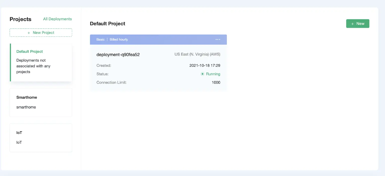This screenshot has width=385, height=176.
Task: Click the US East (N. Virginia) region label
Action: (197, 54)
